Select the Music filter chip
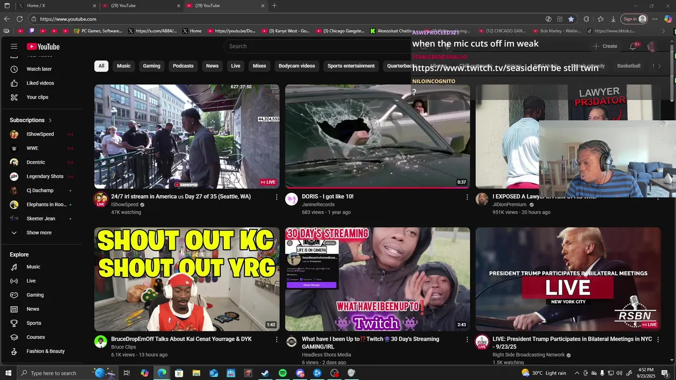The width and height of the screenshot is (676, 380). coord(124,66)
